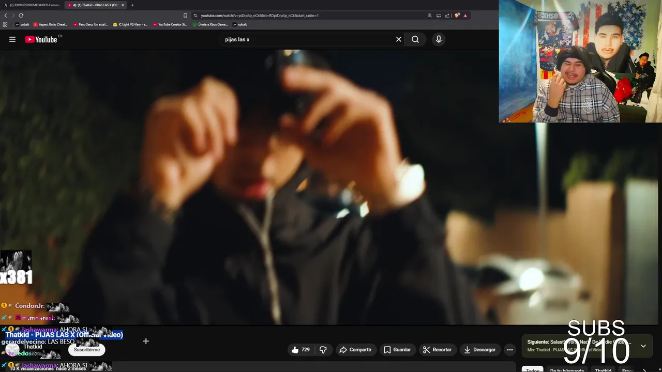Open the apps grid in the bookmarks bar
The height and width of the screenshot is (372, 662).
point(5,24)
